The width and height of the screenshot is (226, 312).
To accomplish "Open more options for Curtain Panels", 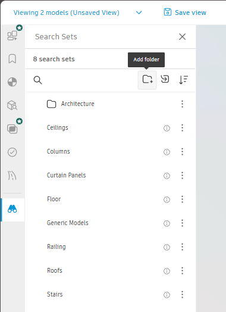I will tap(182, 176).
